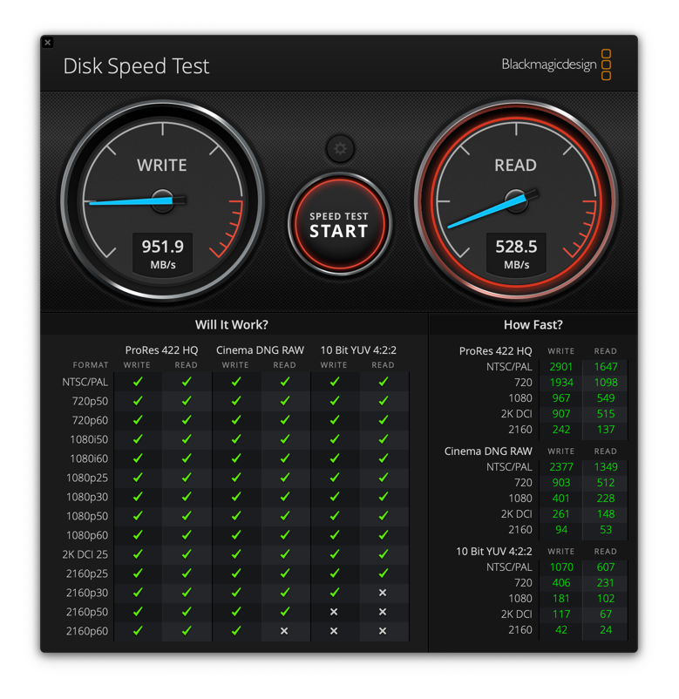
Task: Click the read speed 528.5 MB/s readout
Action: click(516, 254)
